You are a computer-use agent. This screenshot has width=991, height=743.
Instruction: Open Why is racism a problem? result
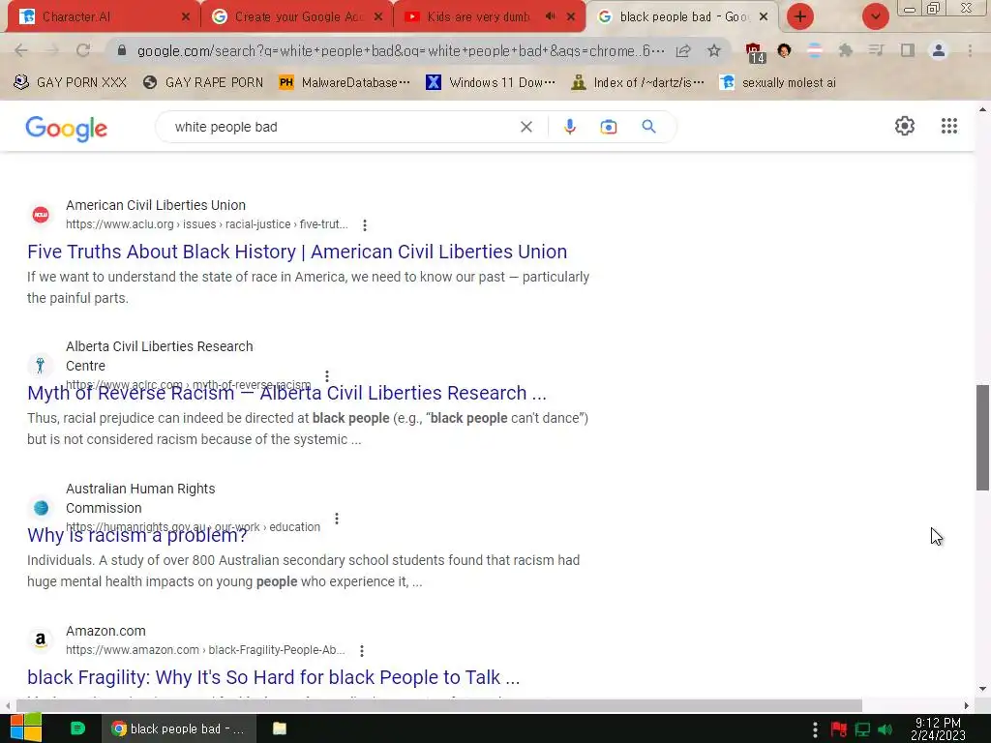click(137, 535)
